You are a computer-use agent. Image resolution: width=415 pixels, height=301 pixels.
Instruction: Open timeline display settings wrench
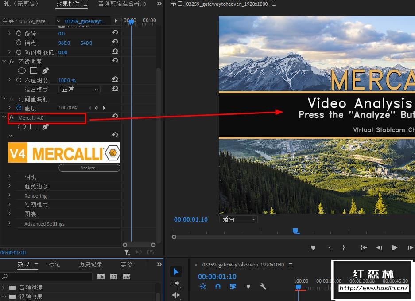click(x=263, y=286)
